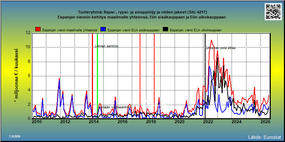
Task: Click the 'Venäjän vastasanktiot' annotation label
Action: 115,107
